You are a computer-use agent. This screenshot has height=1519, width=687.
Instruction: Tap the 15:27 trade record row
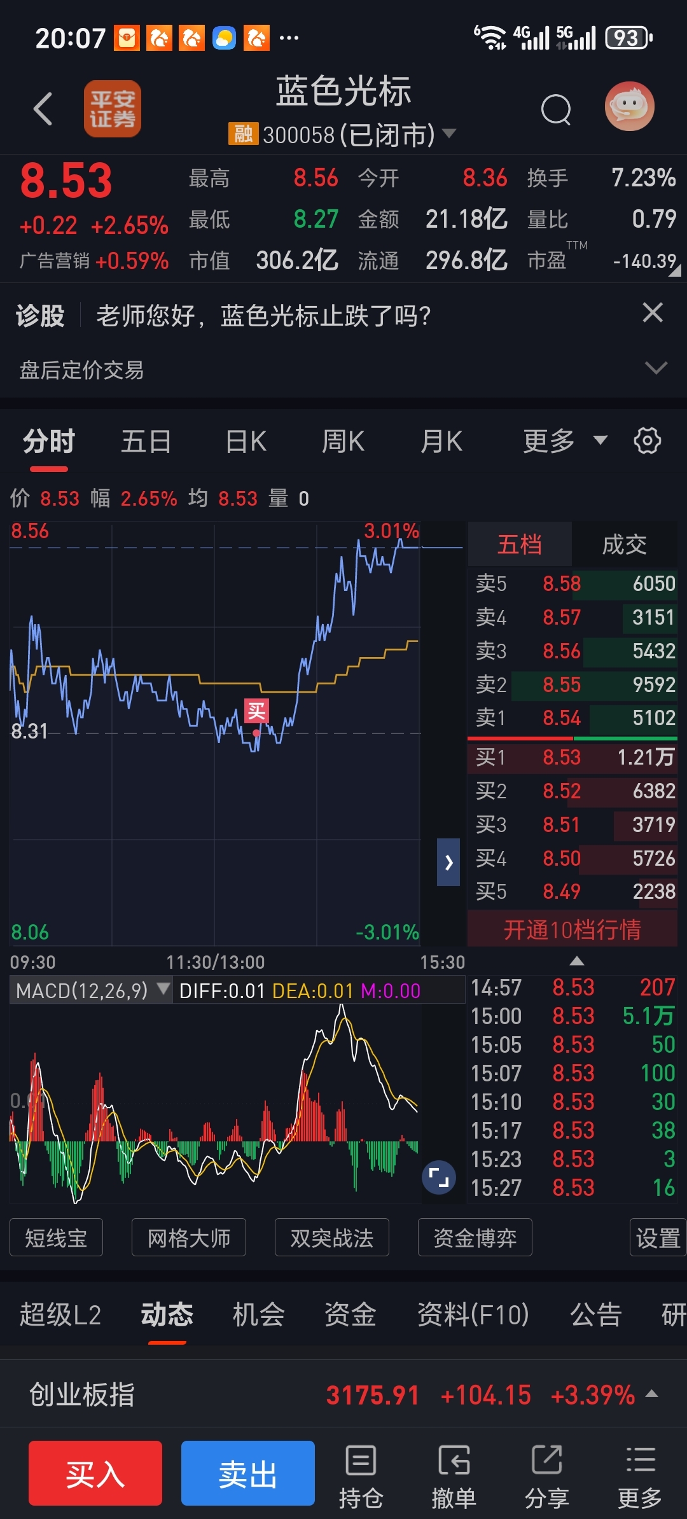pos(572,1188)
